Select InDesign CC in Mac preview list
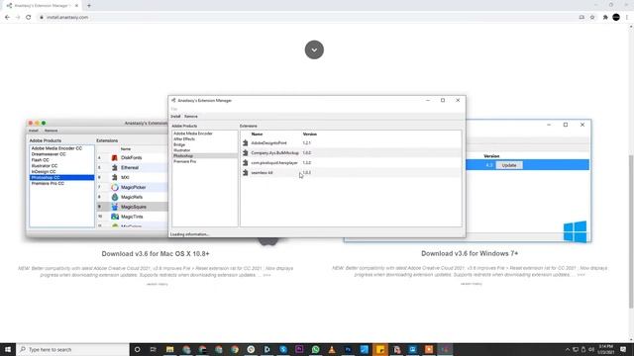 (x=44, y=172)
